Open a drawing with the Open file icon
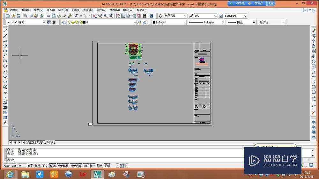 (x=13, y=16)
